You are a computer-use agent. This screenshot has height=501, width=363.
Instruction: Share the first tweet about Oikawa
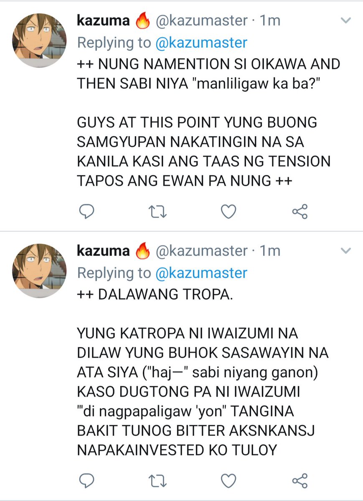[300, 212]
